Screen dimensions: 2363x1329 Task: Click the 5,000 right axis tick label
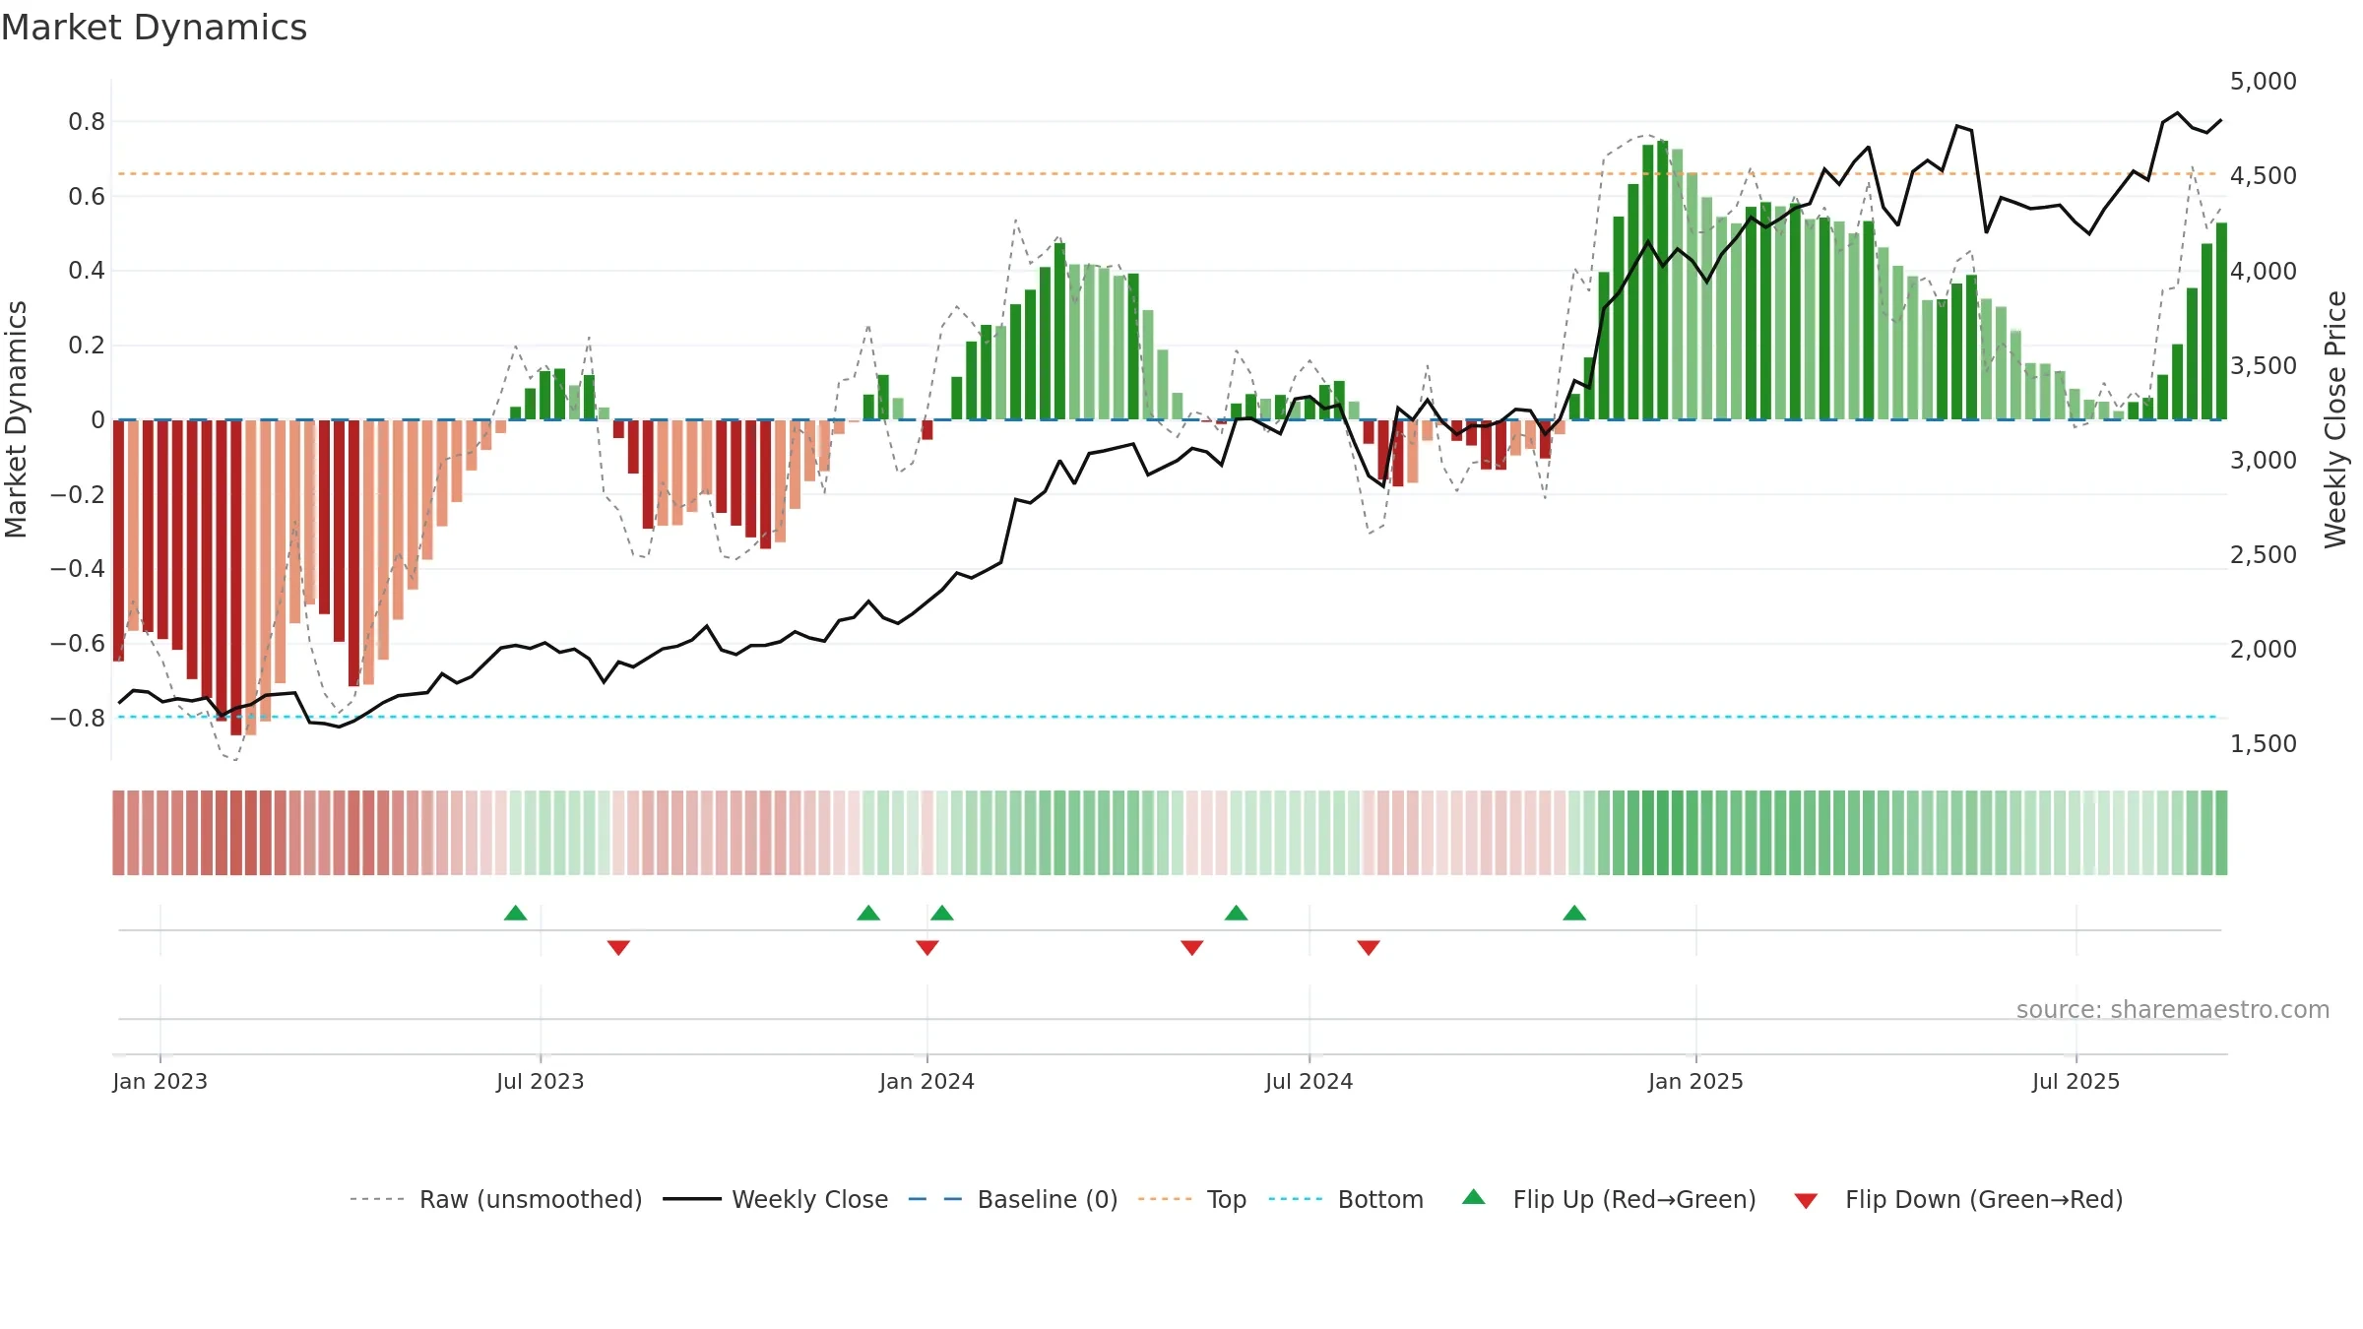[2264, 82]
